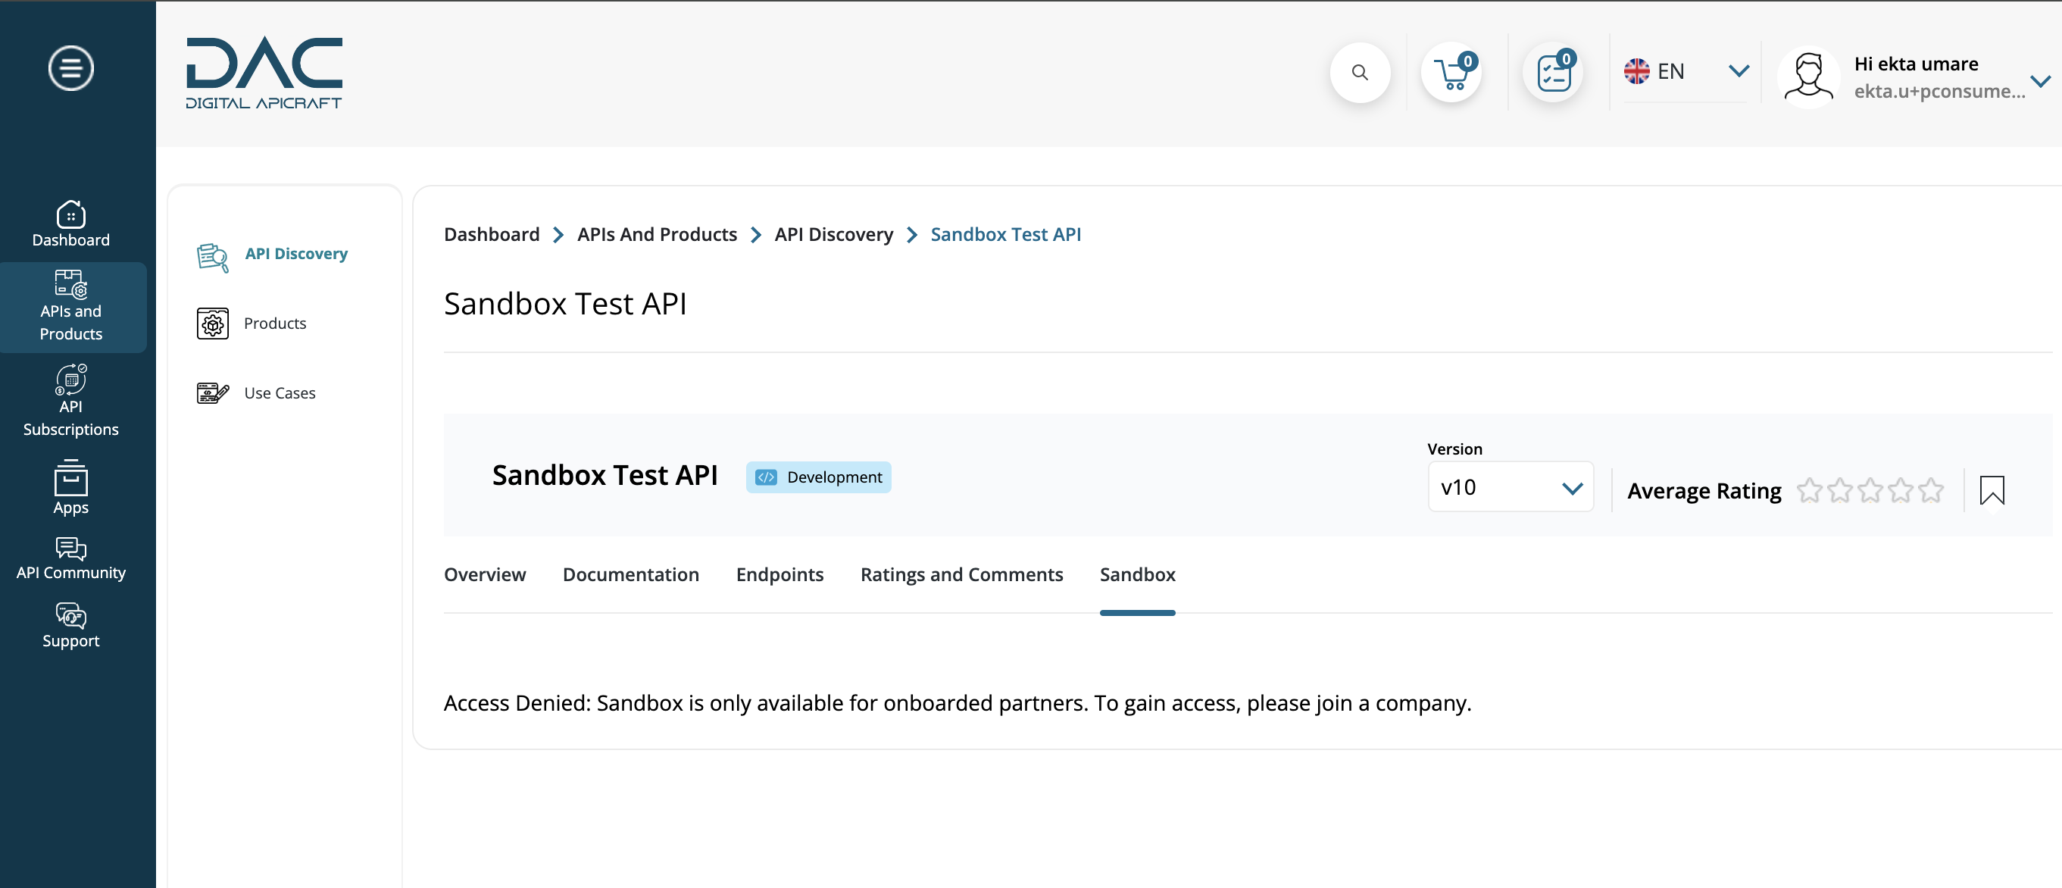Open the Version v10 dropdown
2062x888 pixels.
tap(1511, 487)
